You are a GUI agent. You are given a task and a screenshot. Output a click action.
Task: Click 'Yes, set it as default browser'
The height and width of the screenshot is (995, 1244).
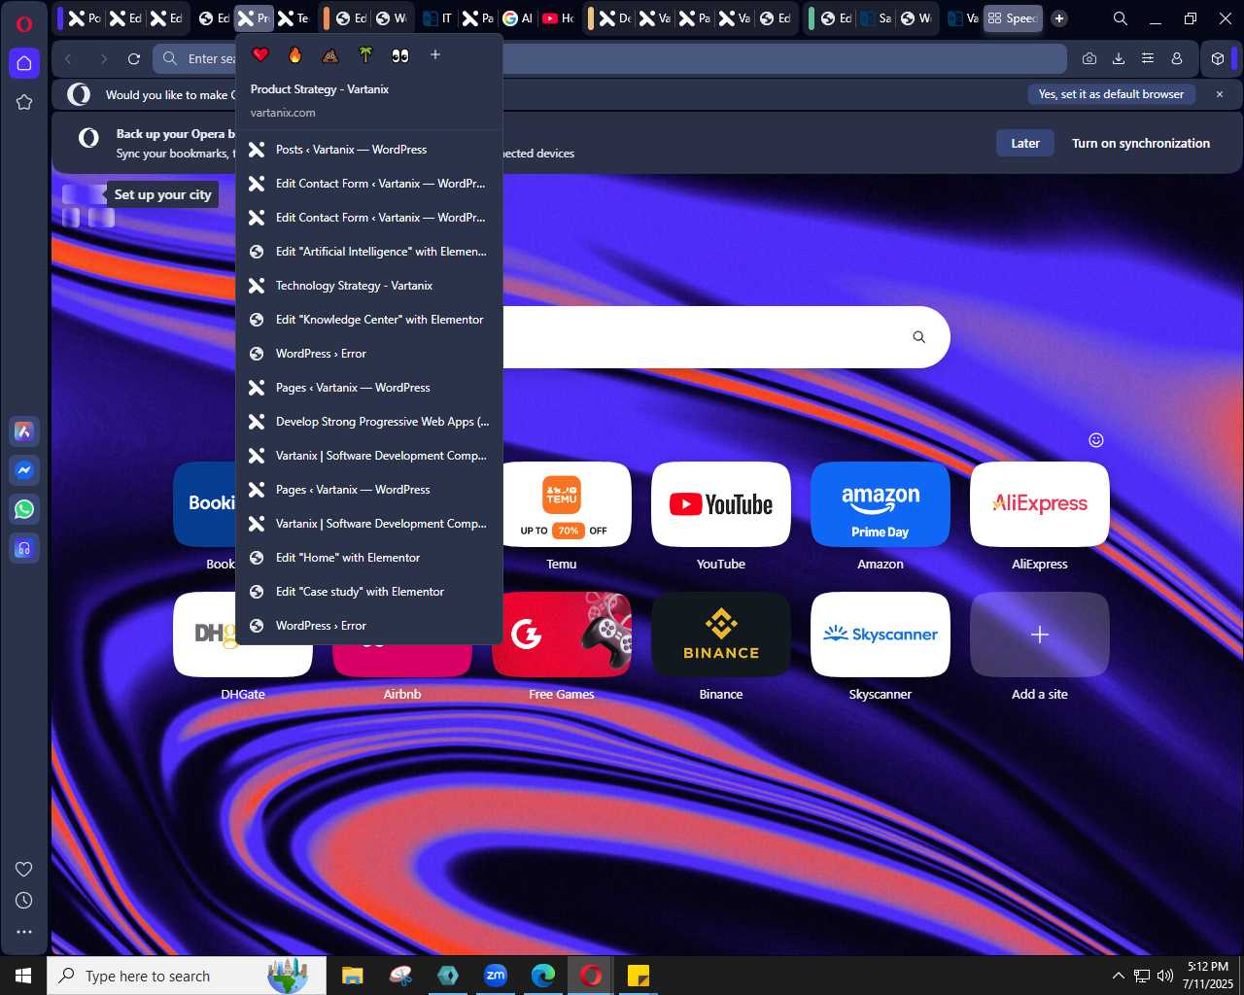[1111, 94]
